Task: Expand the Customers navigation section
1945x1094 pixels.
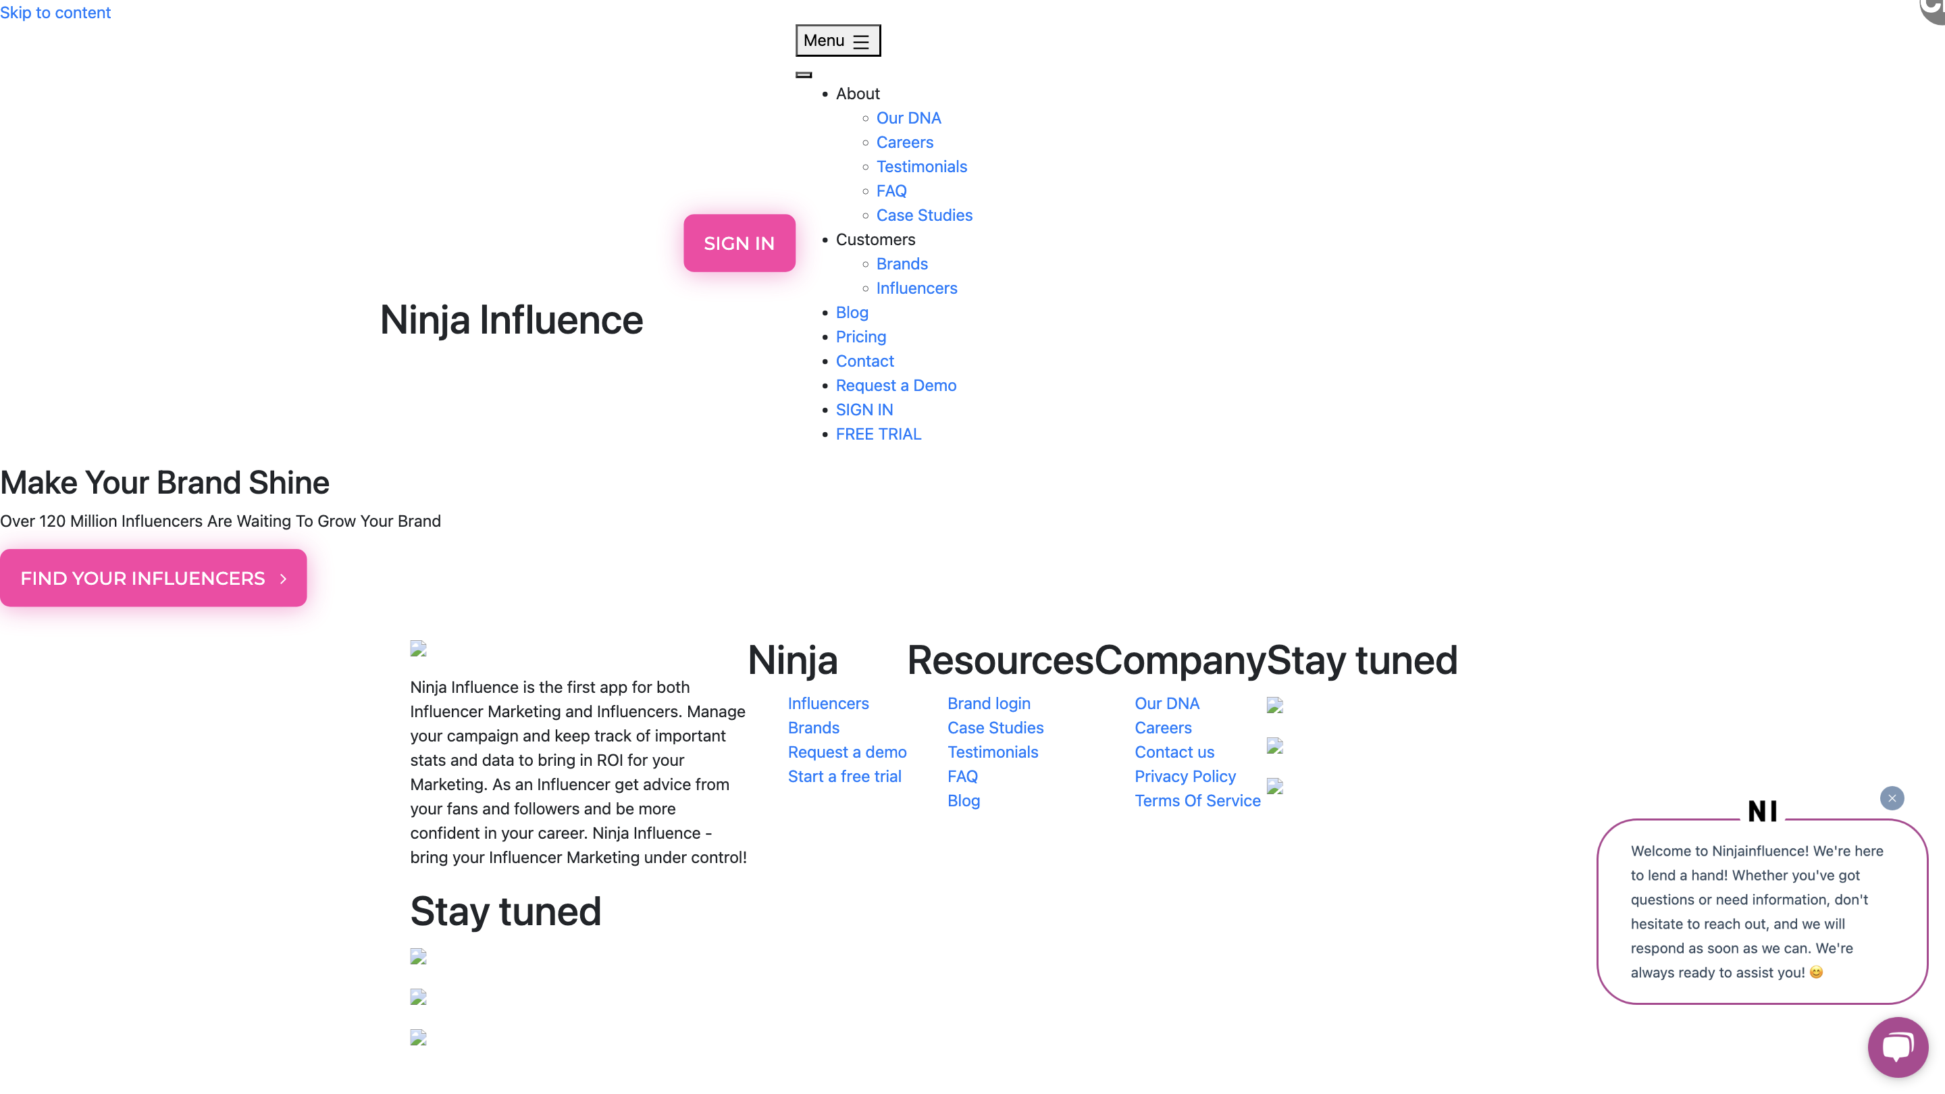Action: click(x=875, y=239)
